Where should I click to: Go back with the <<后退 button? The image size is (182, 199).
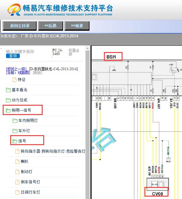[x=51, y=26]
